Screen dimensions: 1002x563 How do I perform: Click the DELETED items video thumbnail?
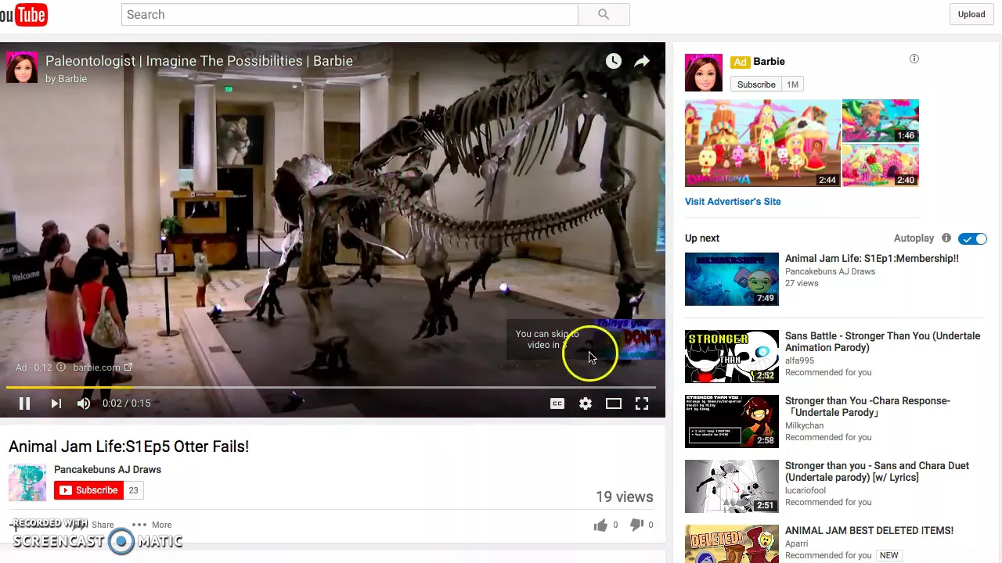coord(732,543)
